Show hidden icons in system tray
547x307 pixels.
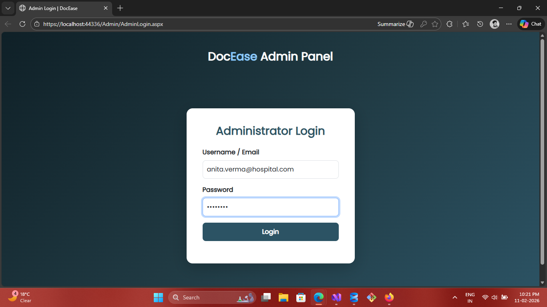[x=454, y=297]
